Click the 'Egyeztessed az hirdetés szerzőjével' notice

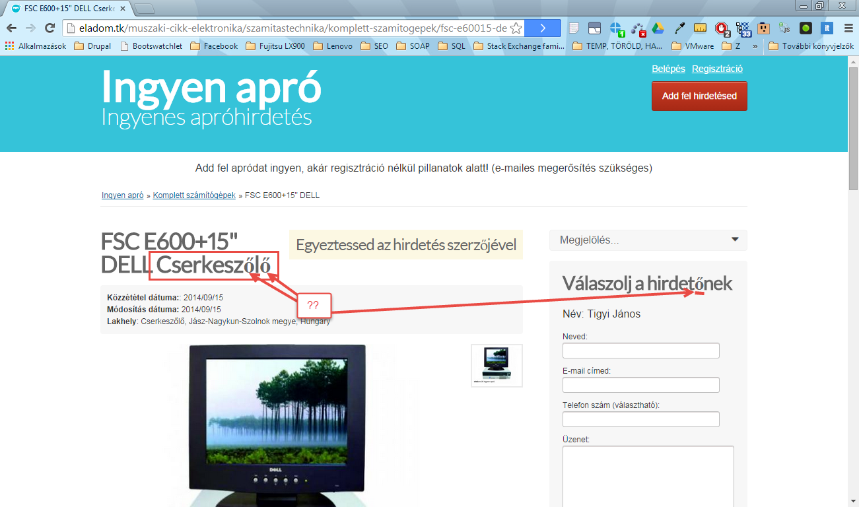406,245
